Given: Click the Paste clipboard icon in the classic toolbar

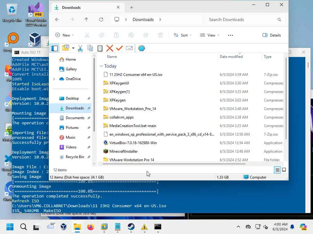Looking at the screenshot, I should click(100, 48).
